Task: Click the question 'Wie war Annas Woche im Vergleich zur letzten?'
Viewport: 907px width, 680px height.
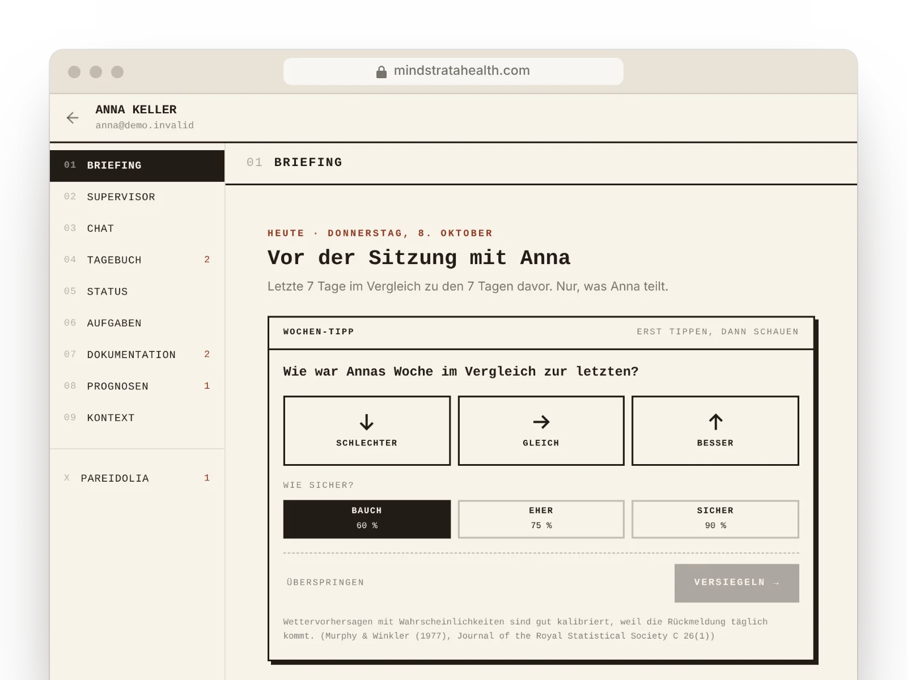Action: click(461, 372)
